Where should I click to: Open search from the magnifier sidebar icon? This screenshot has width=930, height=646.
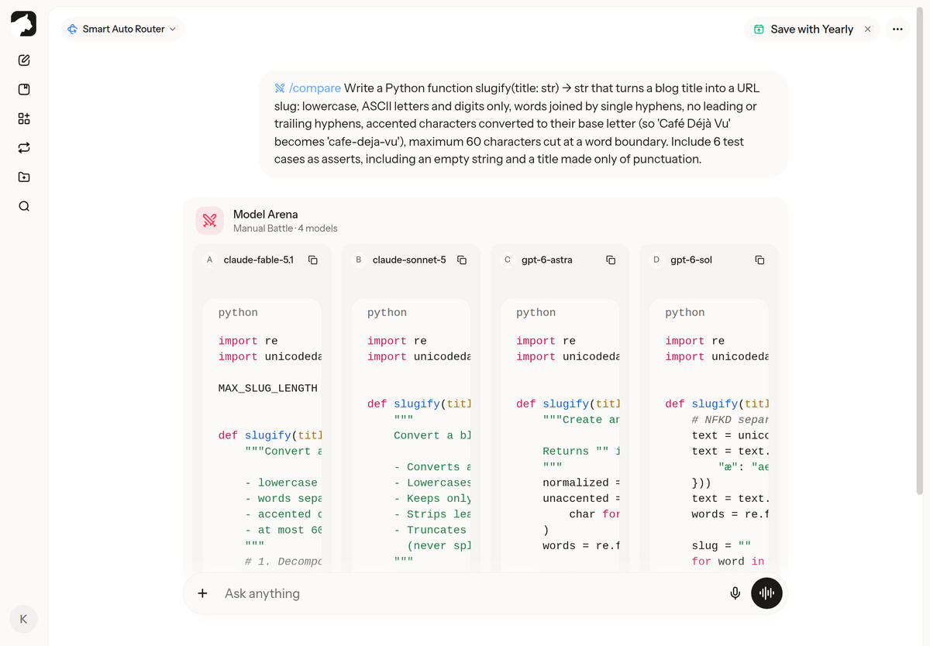pyautogui.click(x=24, y=206)
